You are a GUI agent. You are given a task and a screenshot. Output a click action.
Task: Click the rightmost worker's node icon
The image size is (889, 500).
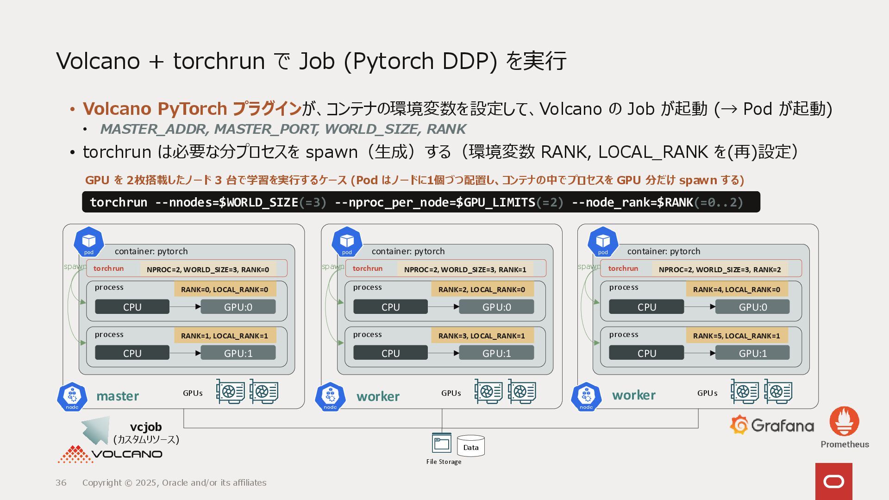586,397
